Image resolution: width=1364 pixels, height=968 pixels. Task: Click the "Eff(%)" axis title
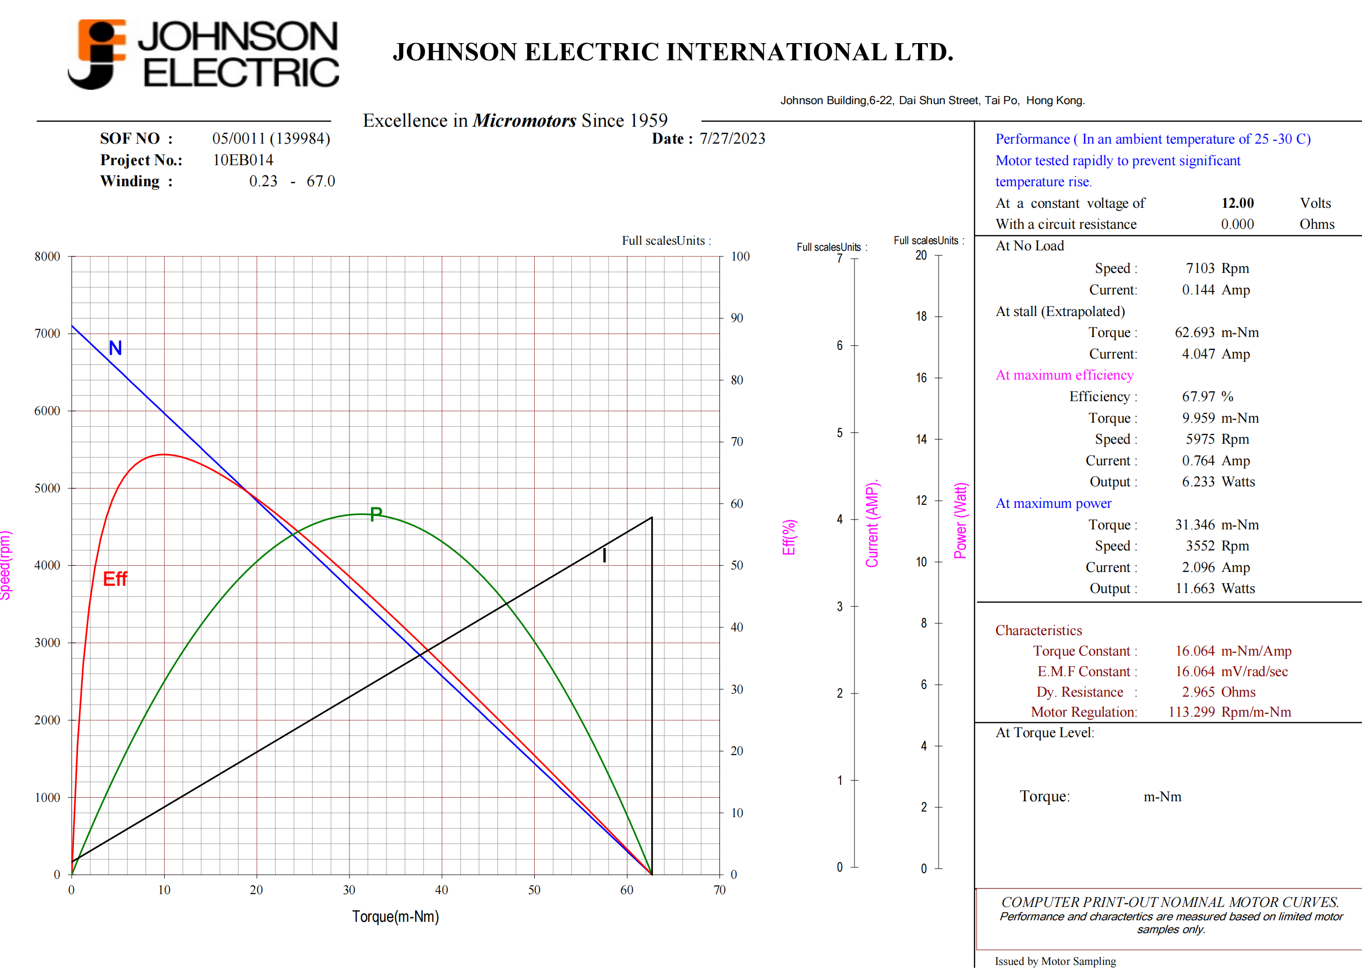(789, 537)
